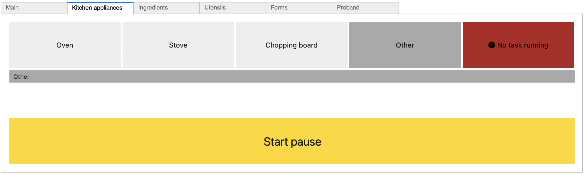This screenshot has width=584, height=175.
Task: Log miscellaneous work with the Other tile
Action: [404, 45]
